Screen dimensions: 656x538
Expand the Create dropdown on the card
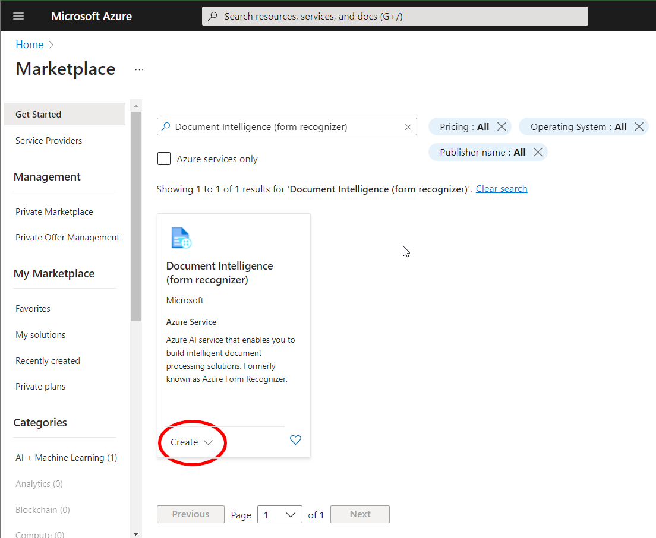[x=209, y=442]
